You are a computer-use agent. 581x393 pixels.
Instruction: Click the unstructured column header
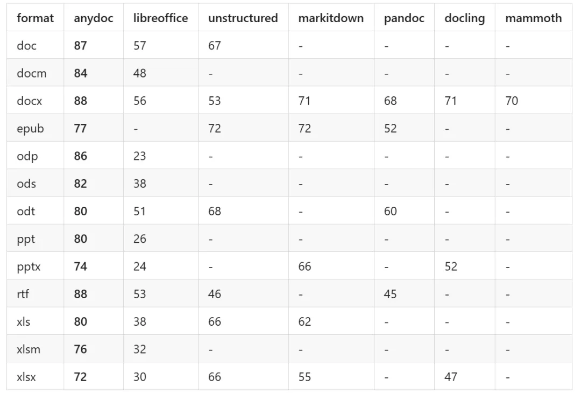click(x=243, y=18)
